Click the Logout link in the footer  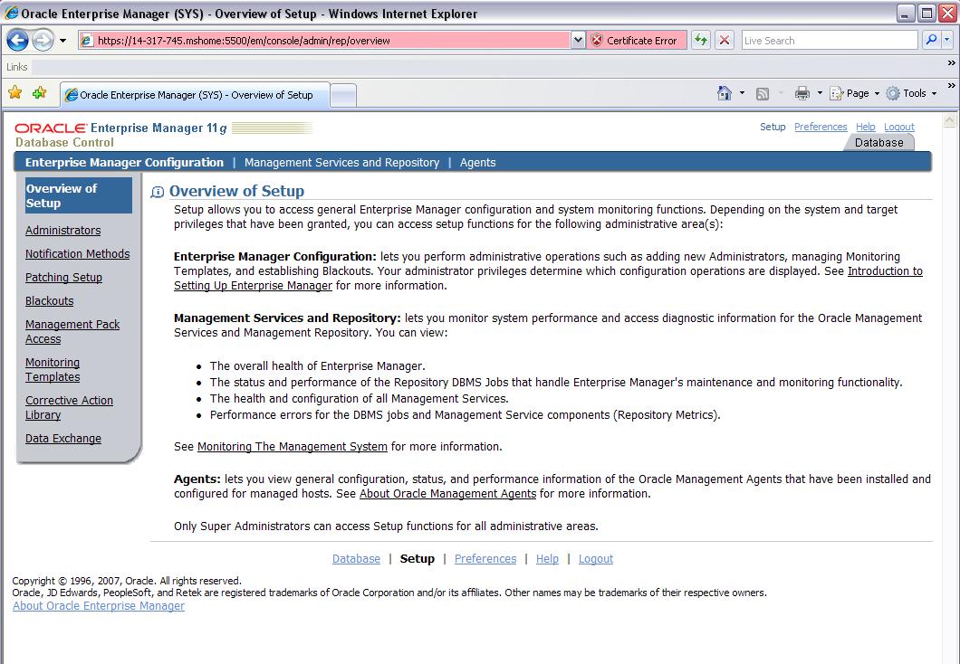pyautogui.click(x=596, y=559)
